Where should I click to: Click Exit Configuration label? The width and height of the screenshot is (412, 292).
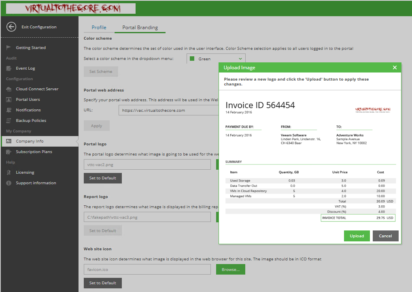click(x=39, y=27)
